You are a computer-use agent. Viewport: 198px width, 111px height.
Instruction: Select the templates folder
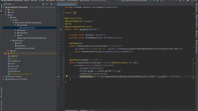pyautogui.click(x=21, y=46)
